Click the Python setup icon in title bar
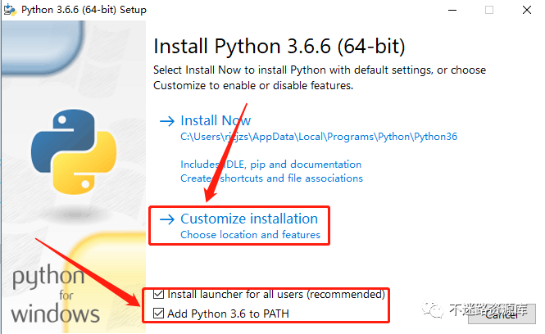Screen dimensions: 545x334 click(x=10, y=10)
